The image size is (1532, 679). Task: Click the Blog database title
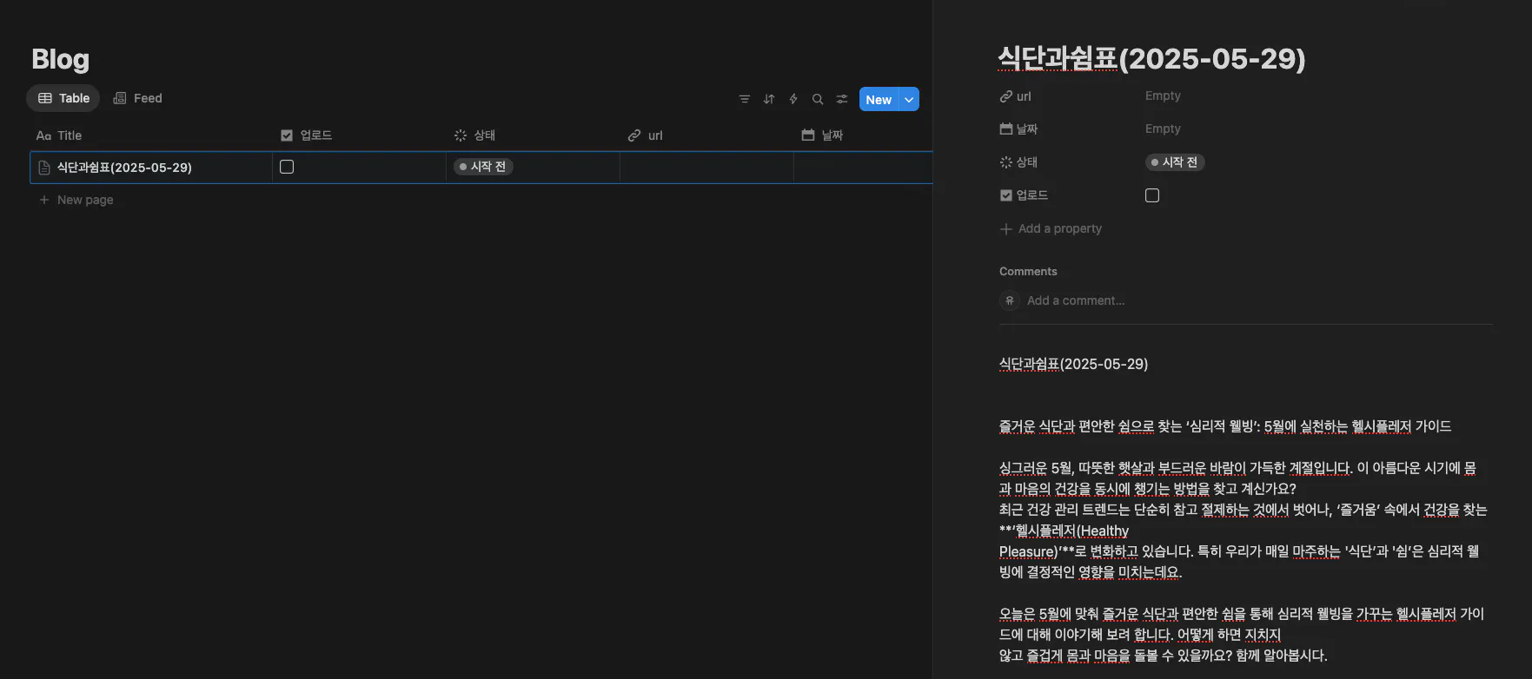click(61, 59)
